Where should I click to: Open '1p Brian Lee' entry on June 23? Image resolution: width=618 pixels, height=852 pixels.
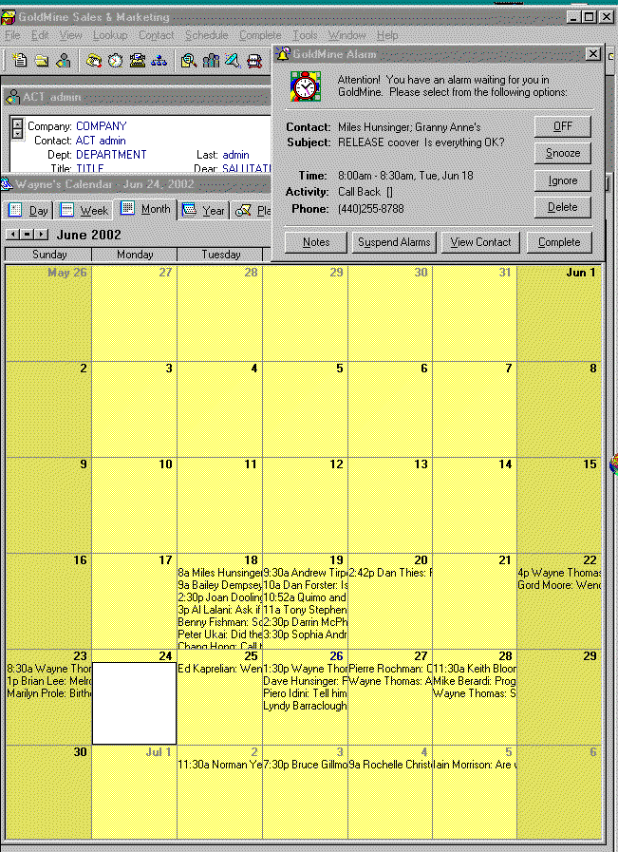48,681
